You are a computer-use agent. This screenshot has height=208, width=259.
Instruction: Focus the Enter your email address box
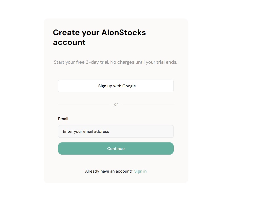point(116,131)
